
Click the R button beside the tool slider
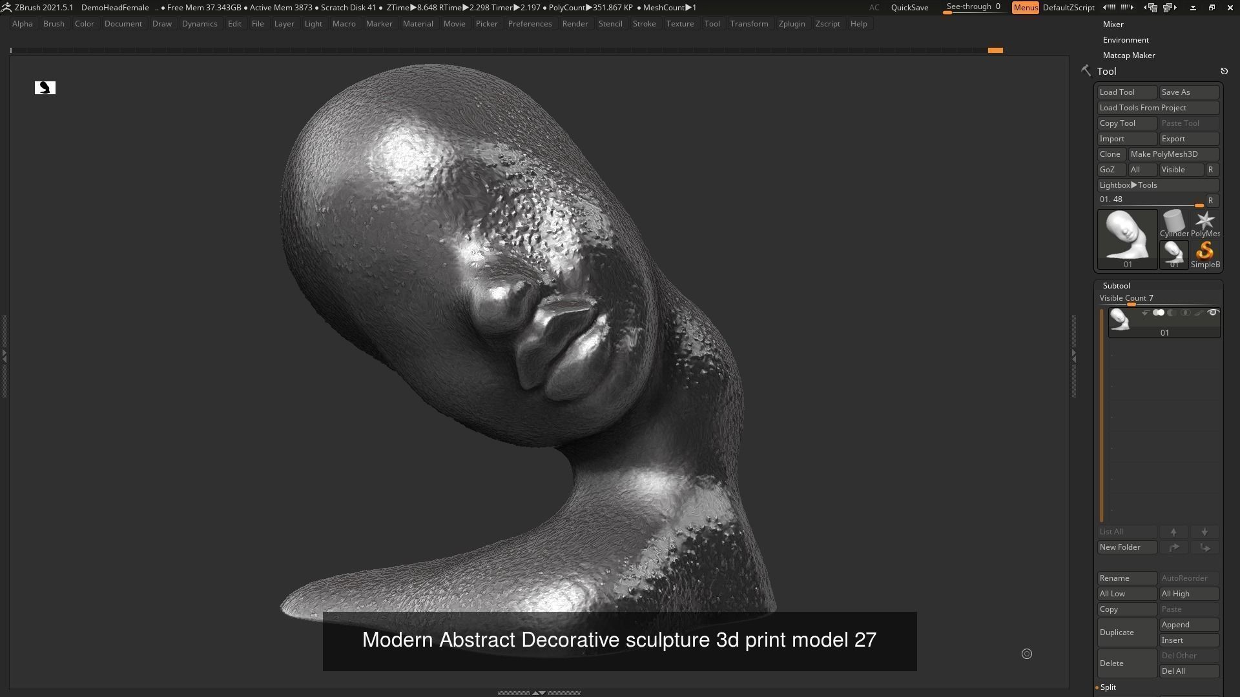(x=1212, y=200)
